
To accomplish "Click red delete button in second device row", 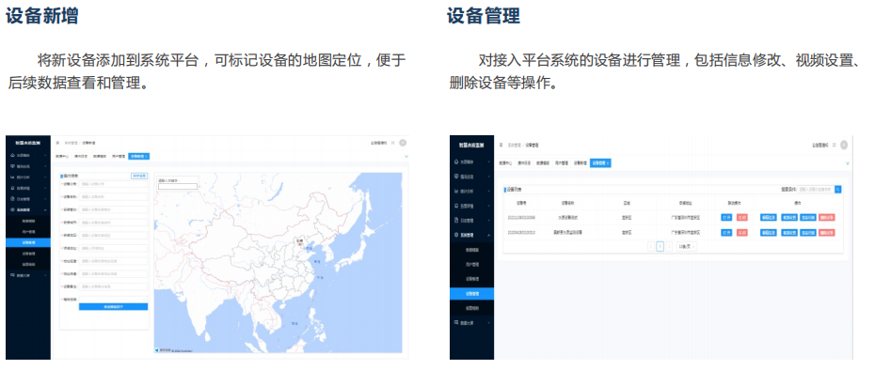I will pos(826,232).
